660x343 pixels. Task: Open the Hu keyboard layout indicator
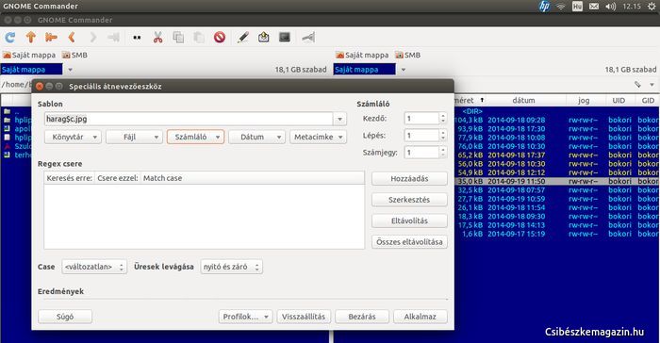click(577, 7)
